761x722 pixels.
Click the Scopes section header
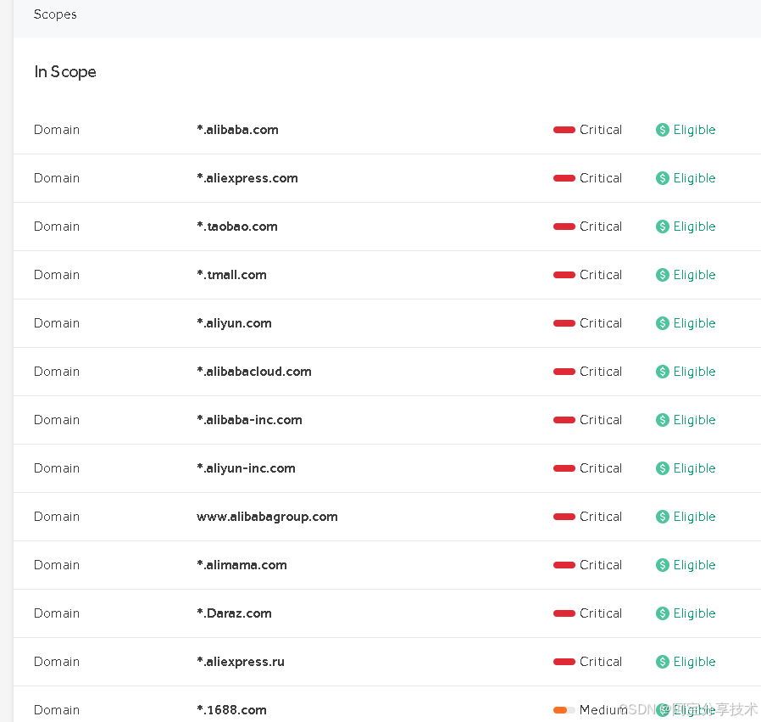[x=55, y=14]
